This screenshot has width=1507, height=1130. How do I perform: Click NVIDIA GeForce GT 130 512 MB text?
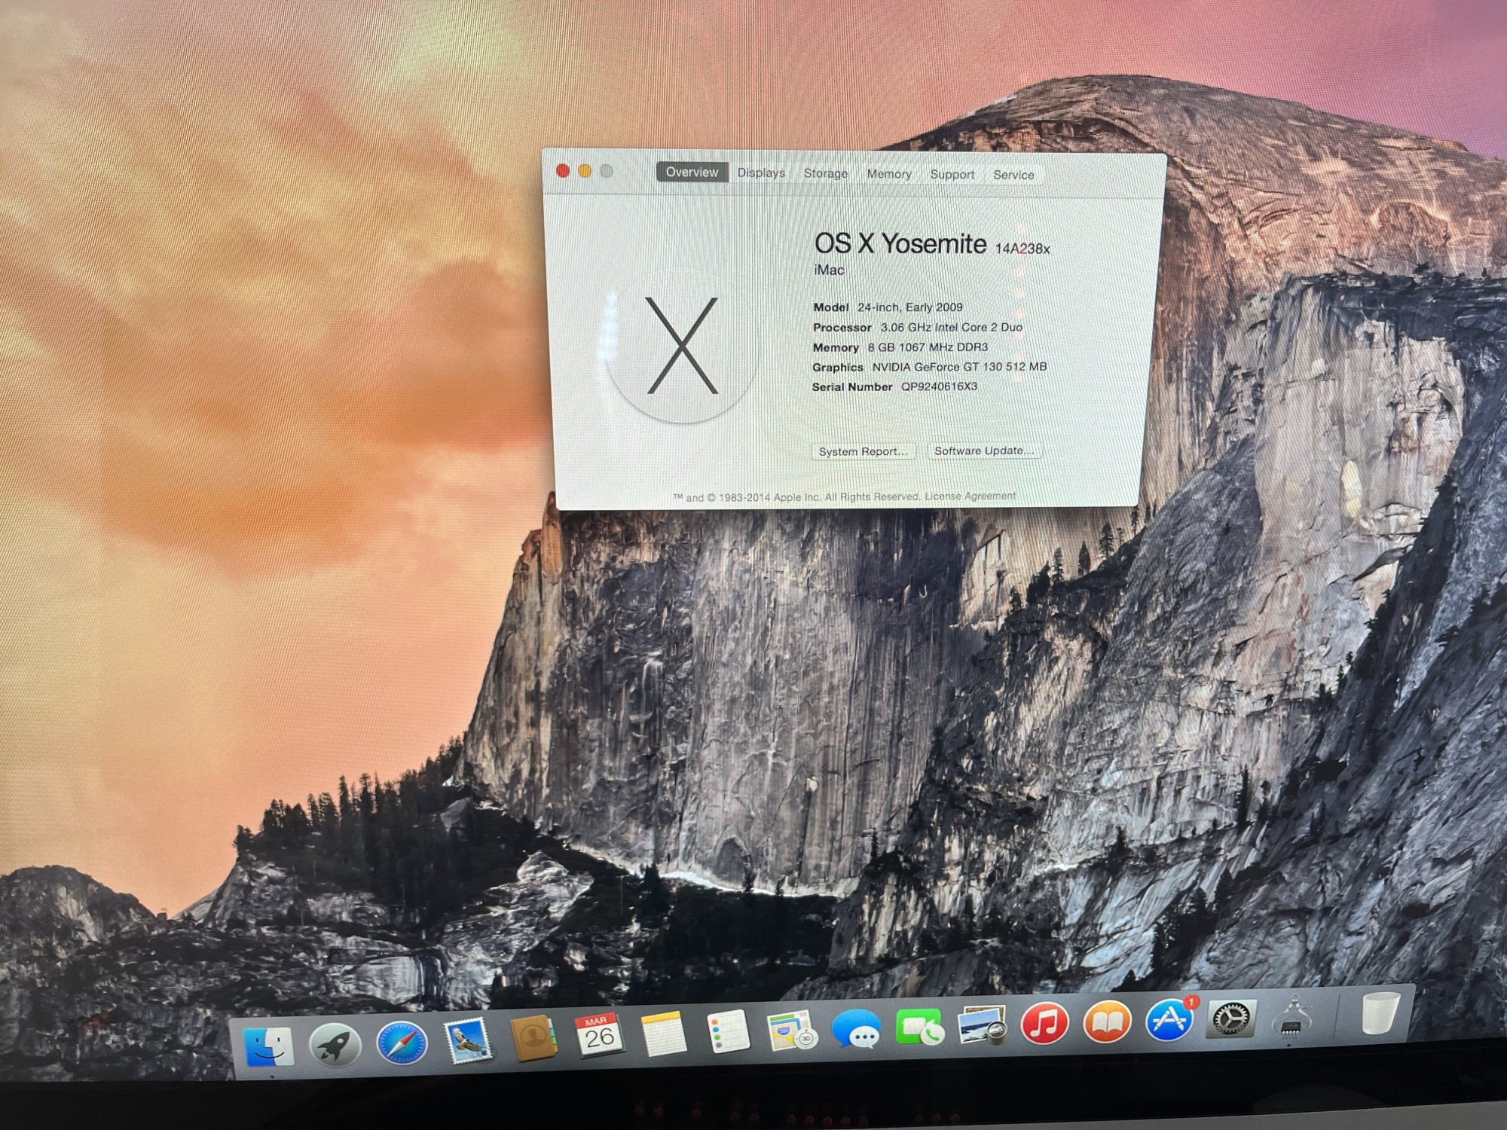pos(959,367)
